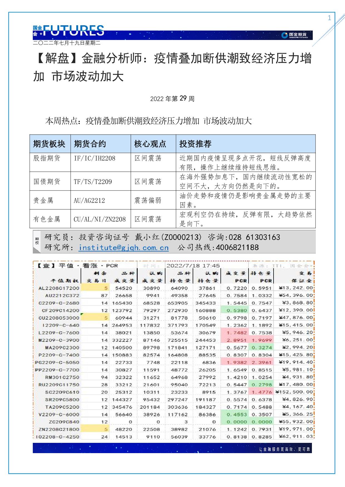The image size is (345, 487).
Task: Click researcher name 戴小红(Z0000213)
Action: click(x=168, y=237)
